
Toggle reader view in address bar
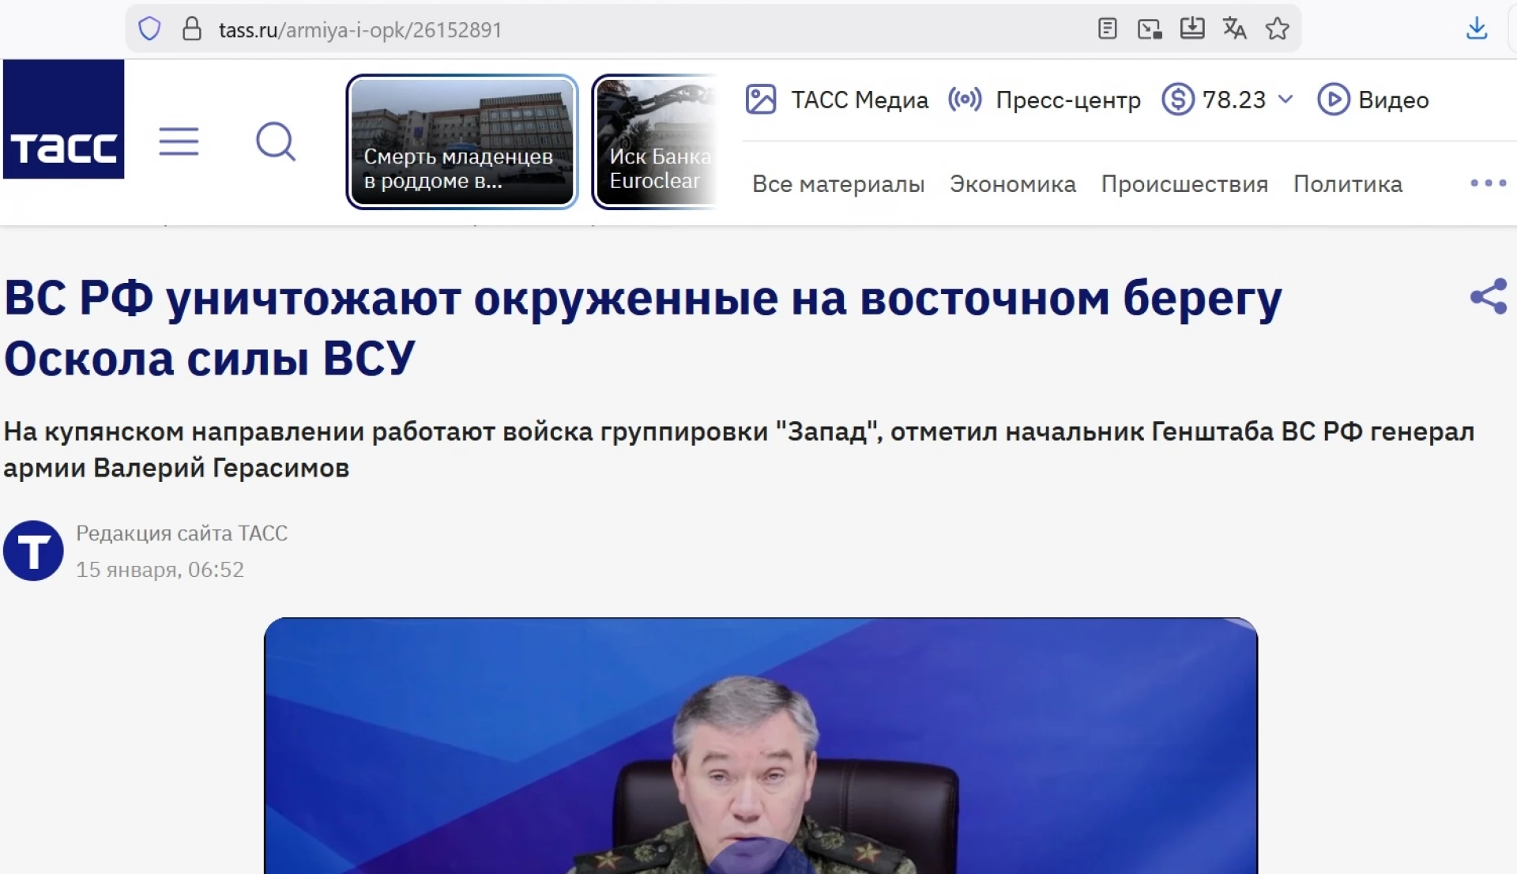[1107, 29]
